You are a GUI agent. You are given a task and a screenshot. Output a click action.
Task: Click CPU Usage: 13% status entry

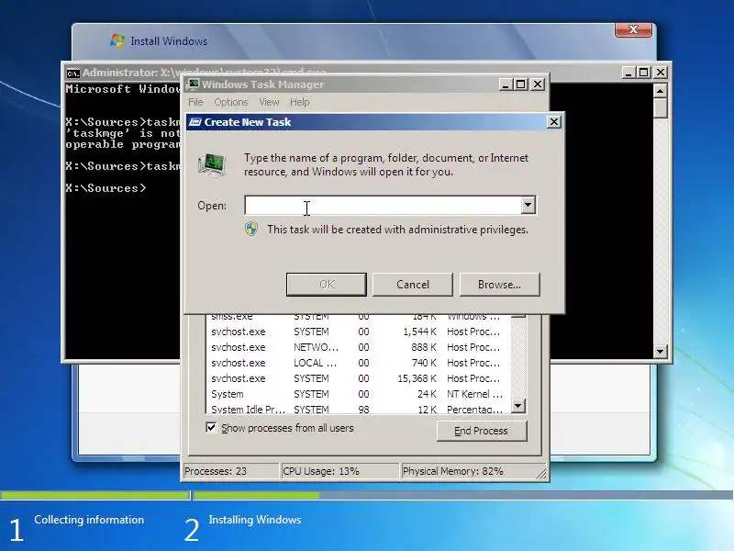click(339, 471)
